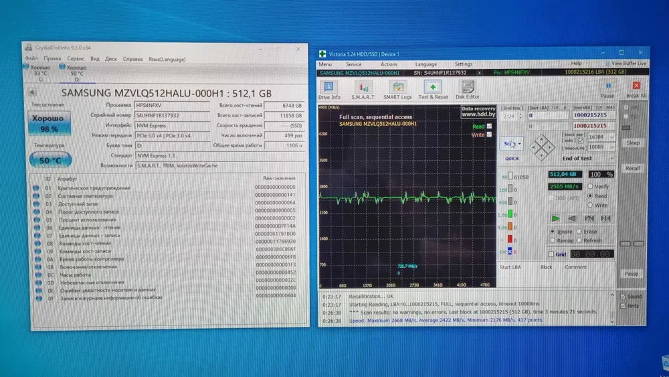This screenshot has height=377, width=669.
Task: Click previous-disk arrow in CrystalDiskInfo
Action: pos(32,92)
